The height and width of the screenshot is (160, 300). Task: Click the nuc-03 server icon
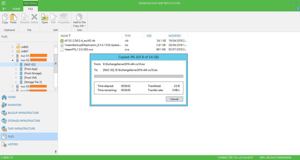[17, 86]
